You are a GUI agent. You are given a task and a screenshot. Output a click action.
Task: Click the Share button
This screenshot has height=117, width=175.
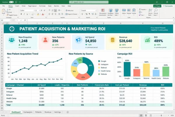click(157, 6)
